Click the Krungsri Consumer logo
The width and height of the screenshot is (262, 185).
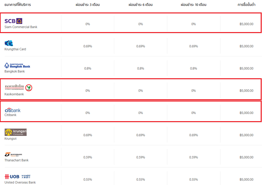[15, 132]
